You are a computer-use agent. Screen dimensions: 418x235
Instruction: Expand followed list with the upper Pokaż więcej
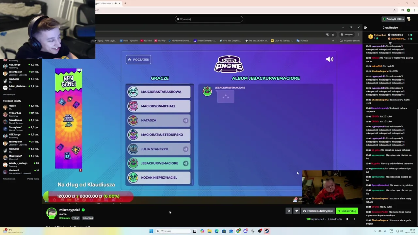[9, 95]
